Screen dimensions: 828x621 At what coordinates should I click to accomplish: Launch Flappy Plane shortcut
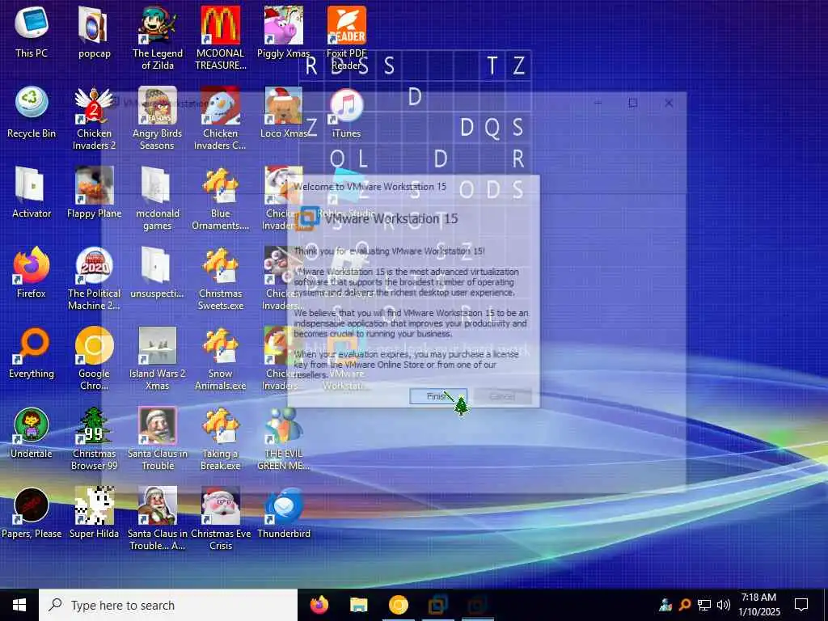click(94, 192)
